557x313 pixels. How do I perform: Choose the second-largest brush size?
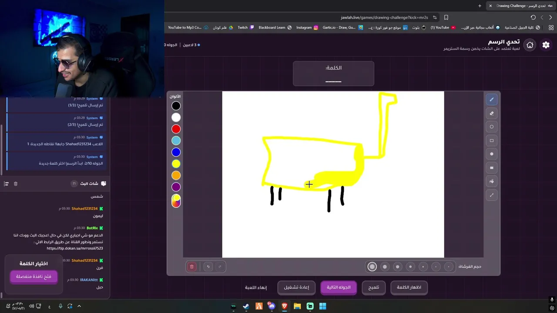(385, 266)
